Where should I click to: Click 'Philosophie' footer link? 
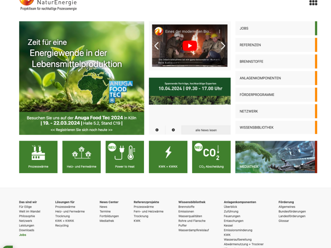click(27, 216)
